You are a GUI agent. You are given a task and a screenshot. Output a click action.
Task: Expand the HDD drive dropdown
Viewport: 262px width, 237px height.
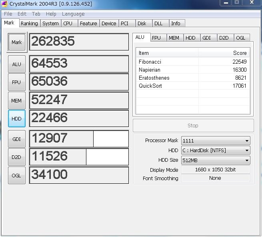[216, 151]
